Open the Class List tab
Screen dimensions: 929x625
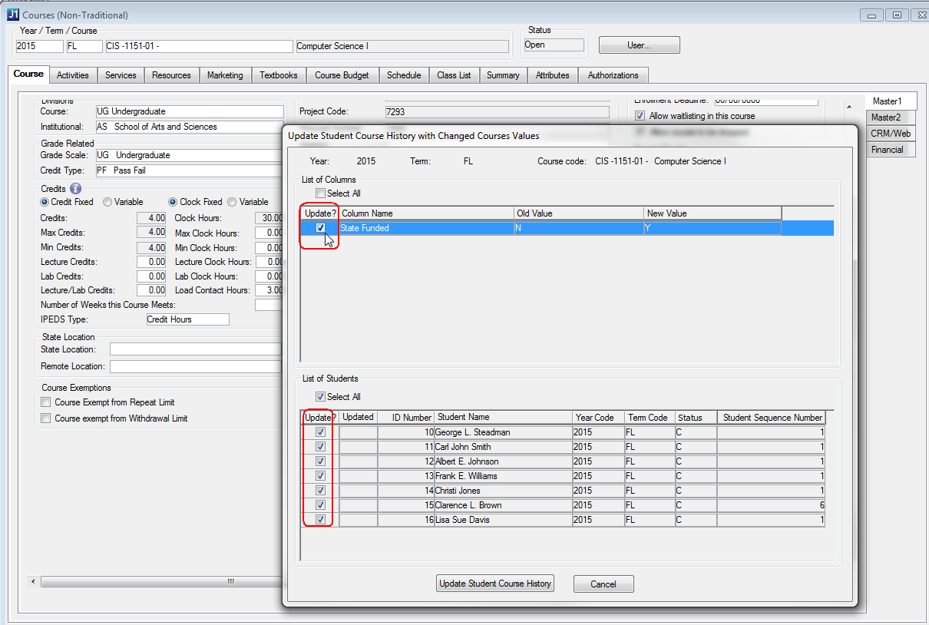pos(454,75)
